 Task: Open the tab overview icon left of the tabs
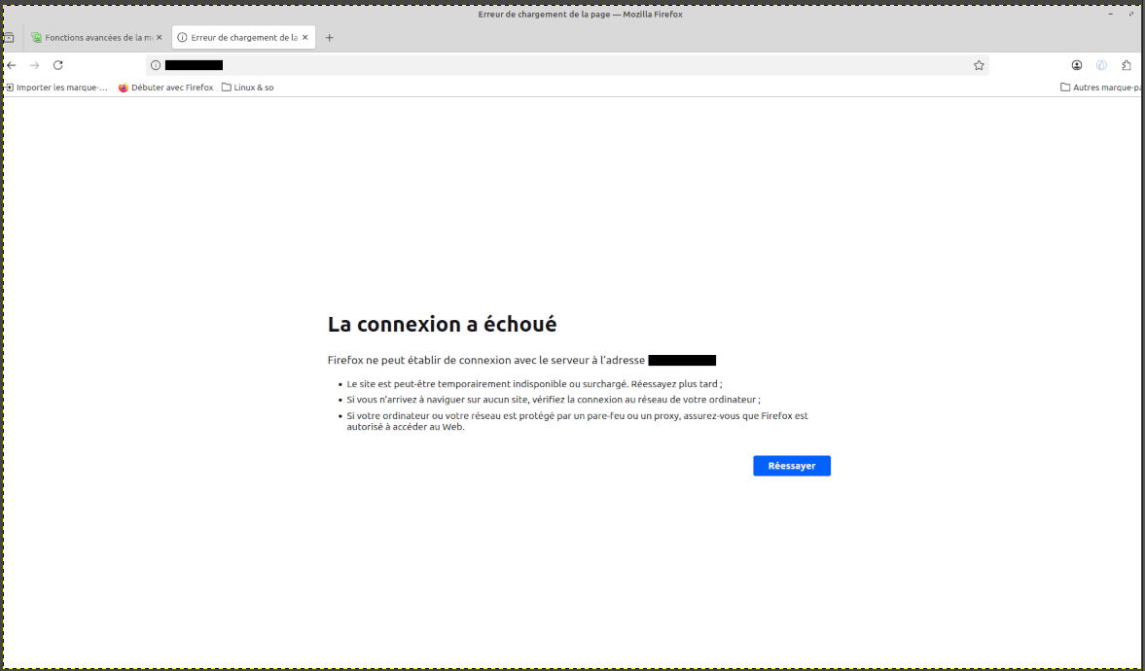[9, 38]
